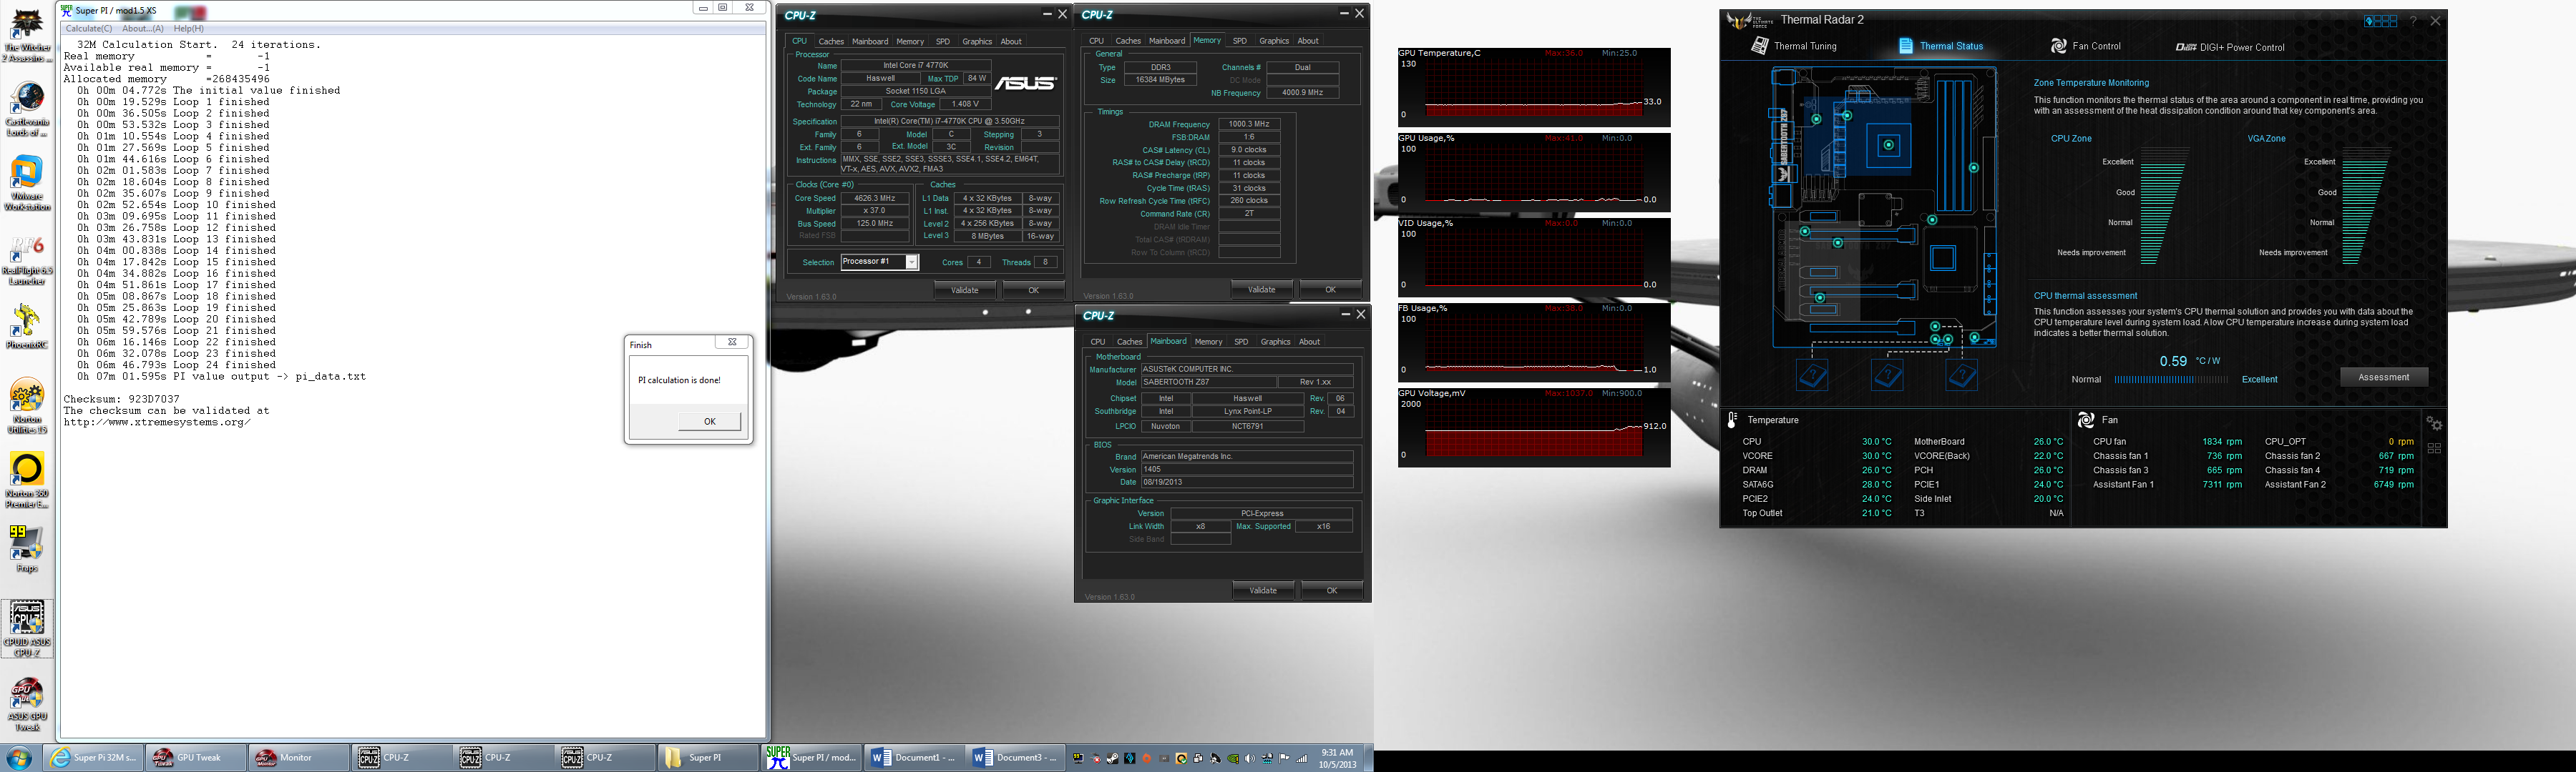Open the Steam tray icon
Screen dimensions: 2576x772
pos(1112,758)
